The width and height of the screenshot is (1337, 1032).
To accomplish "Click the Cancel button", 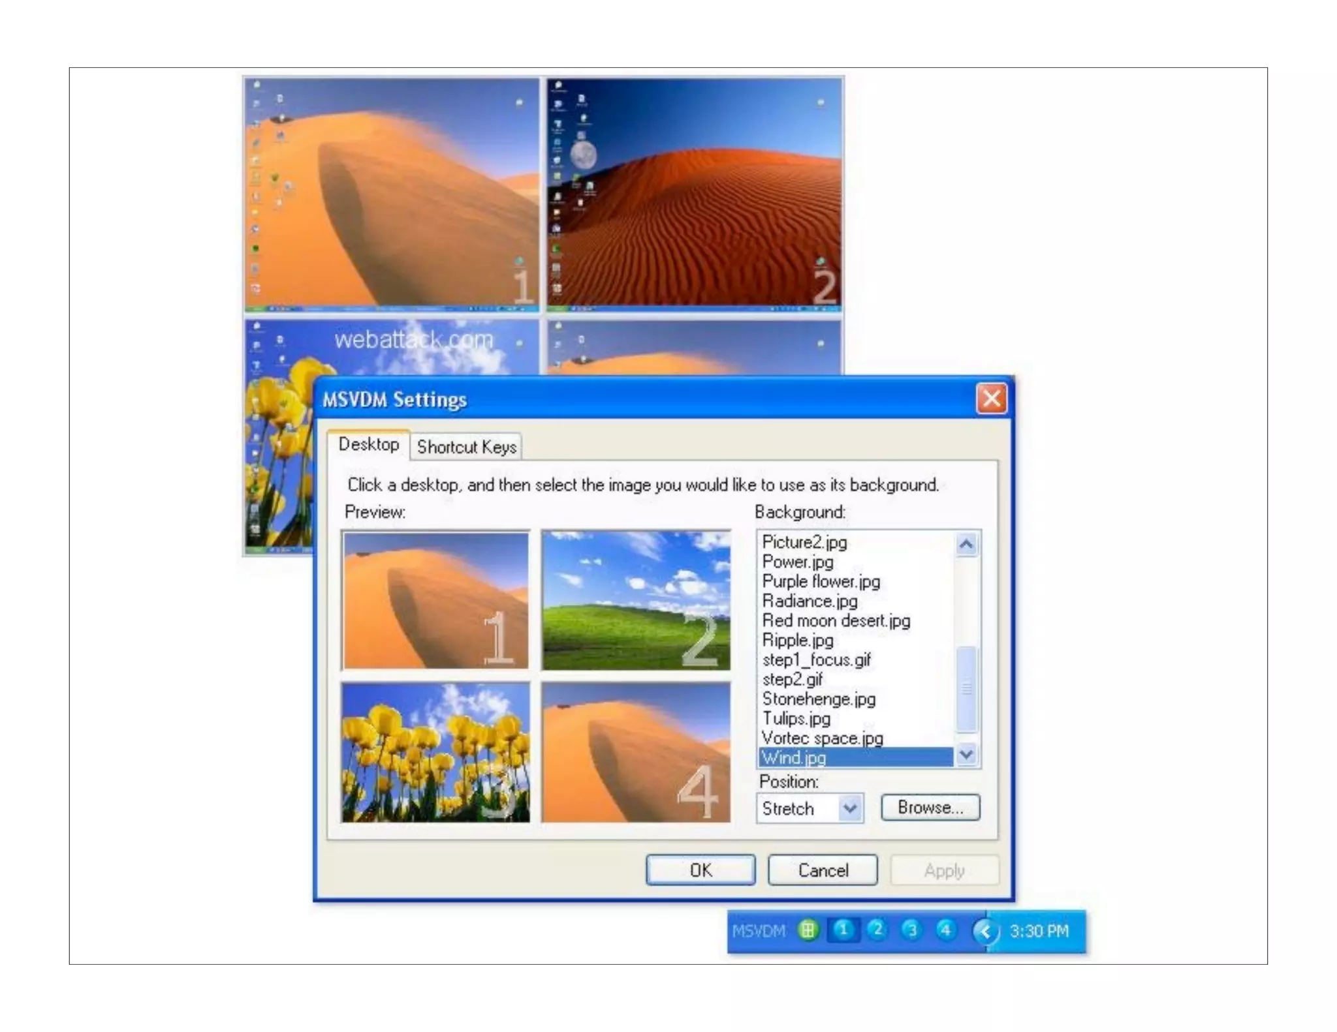I will point(823,870).
